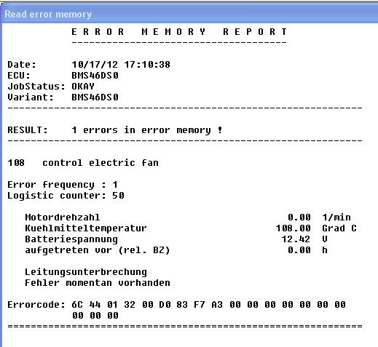Click error 108 control electric fan
378x347 pixels.
click(83, 163)
